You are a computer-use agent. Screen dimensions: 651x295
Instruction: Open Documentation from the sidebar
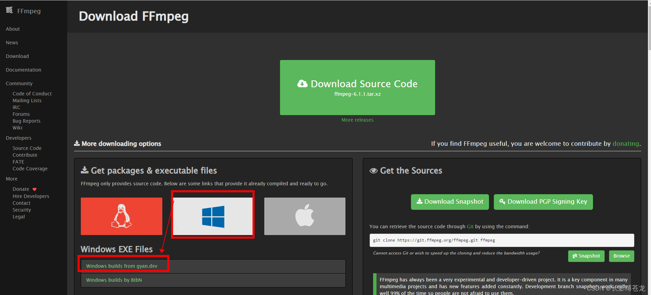[x=24, y=70]
